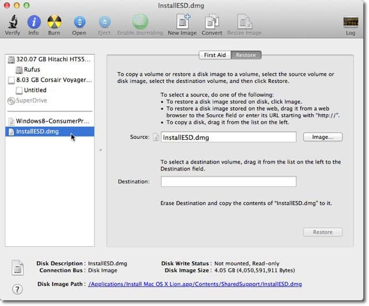Open the Log viewer icon

click(x=351, y=22)
